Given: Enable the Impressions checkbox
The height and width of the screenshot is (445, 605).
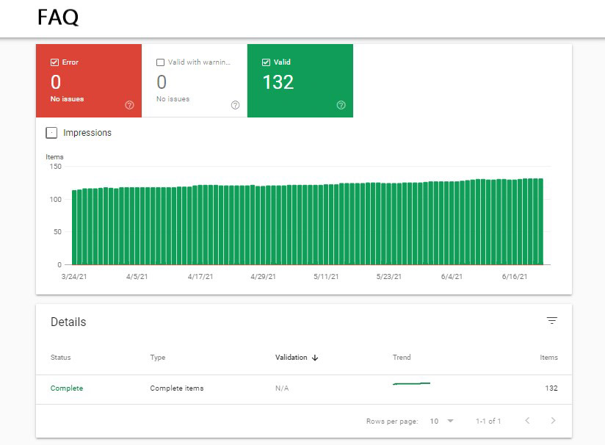Looking at the screenshot, I should (x=51, y=133).
